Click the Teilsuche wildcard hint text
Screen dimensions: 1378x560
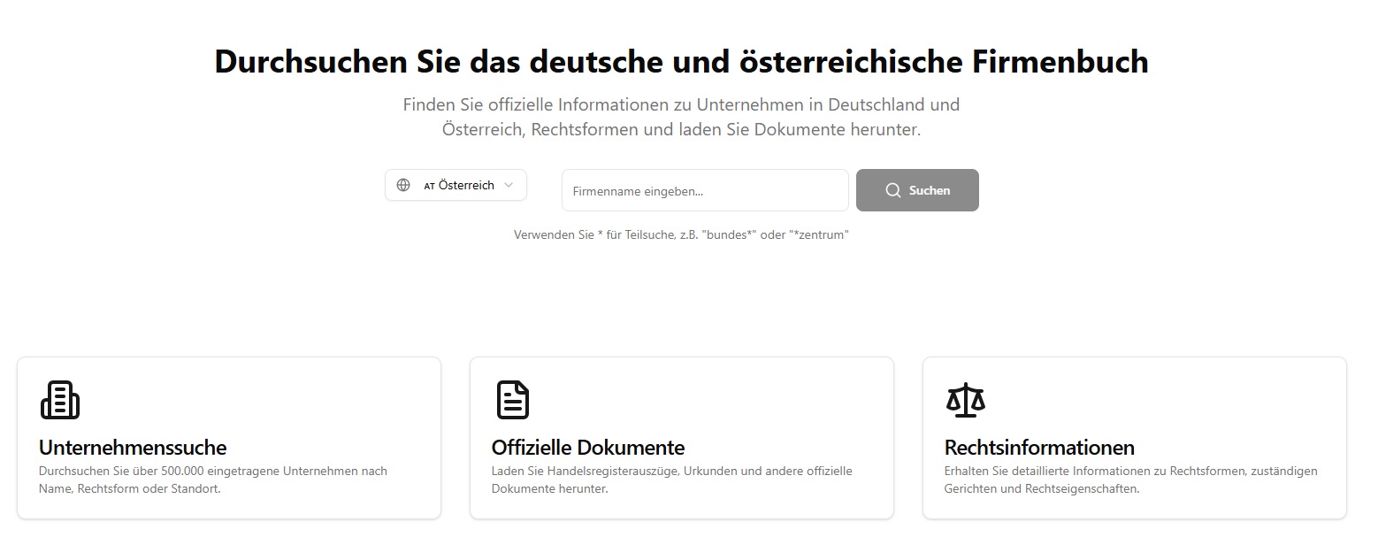pyautogui.click(x=681, y=235)
